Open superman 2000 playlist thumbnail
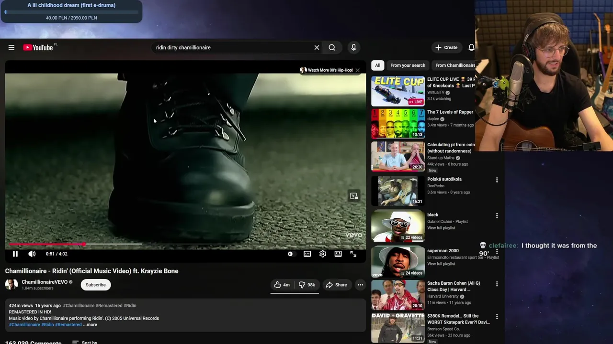 pyautogui.click(x=398, y=262)
